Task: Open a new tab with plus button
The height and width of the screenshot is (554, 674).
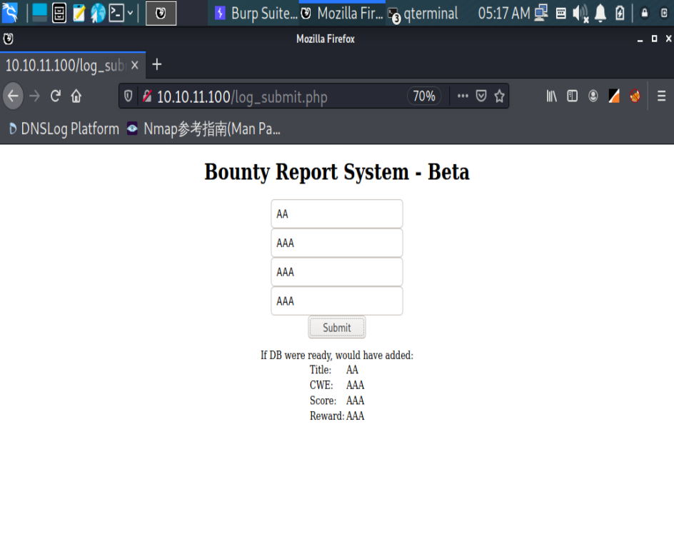Action: (157, 65)
